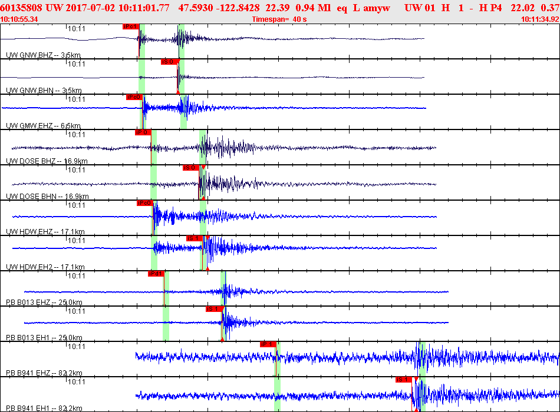Click the 10:11 time tick on DOSE BHZ trace
This screenshot has width=560, height=412.
click(77, 134)
